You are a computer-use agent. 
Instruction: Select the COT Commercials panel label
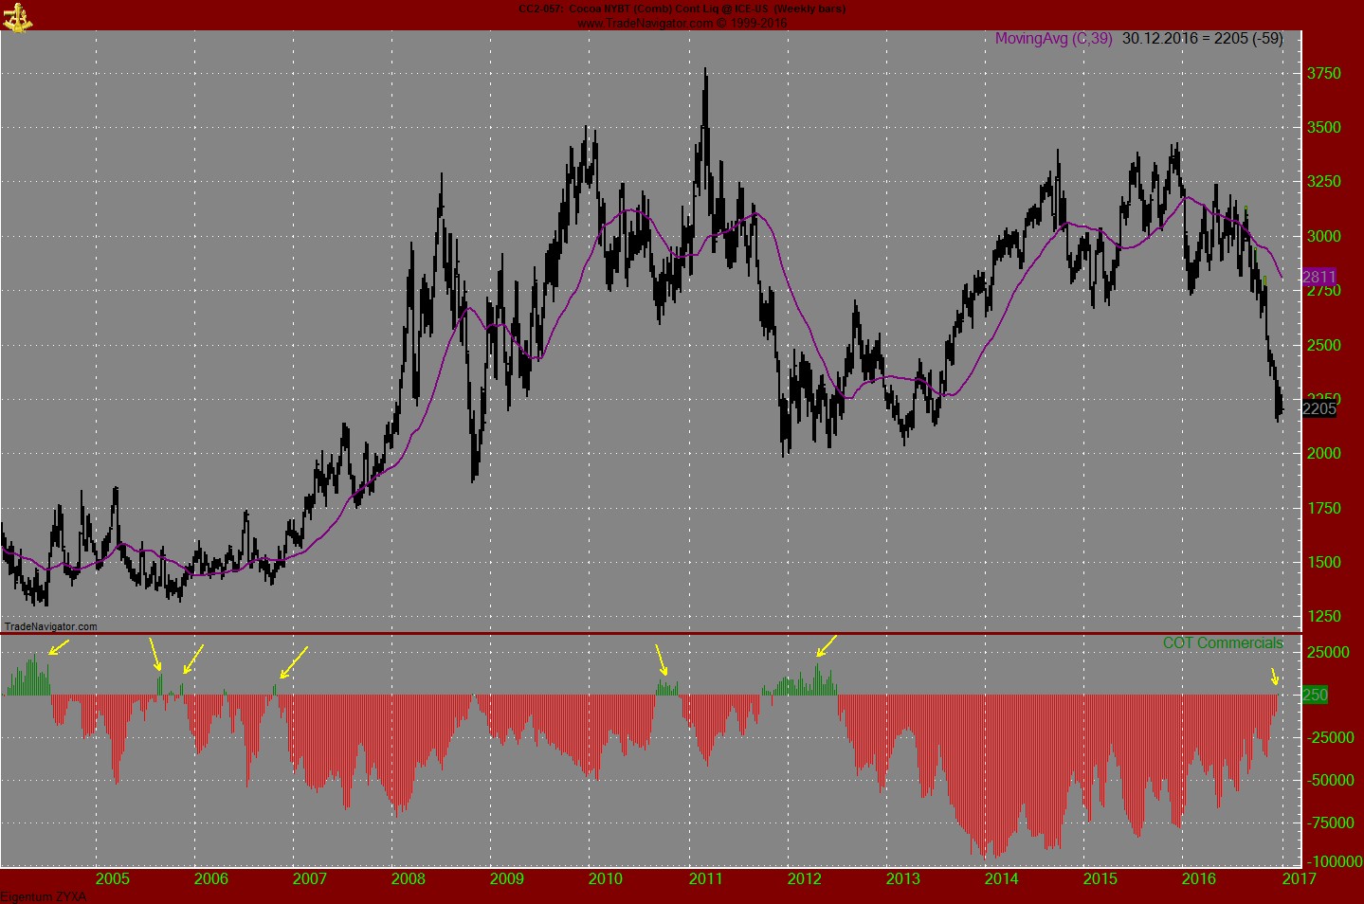coord(1222,642)
